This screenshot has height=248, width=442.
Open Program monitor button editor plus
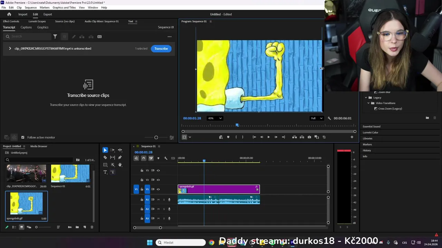352,137
